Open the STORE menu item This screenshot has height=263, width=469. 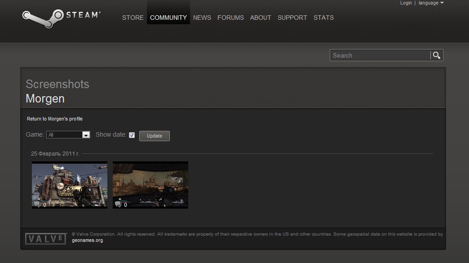133,18
